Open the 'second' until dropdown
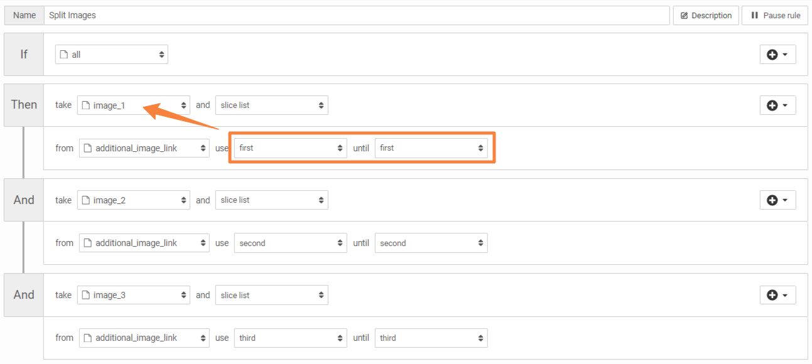 [x=431, y=243]
